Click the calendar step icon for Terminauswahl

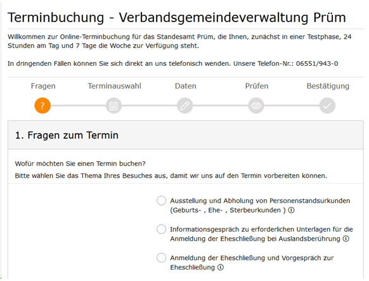(x=113, y=106)
